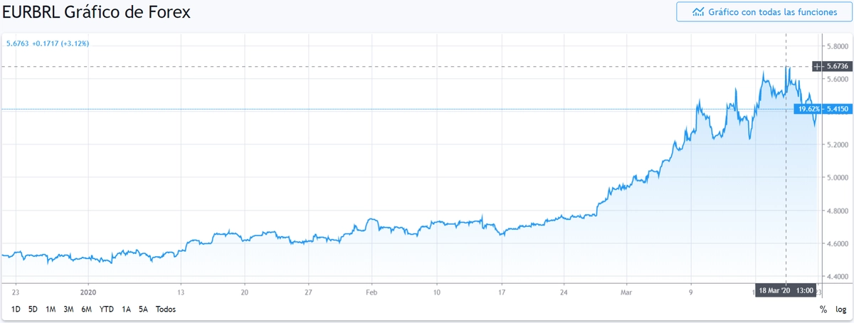854x323 pixels.
Task: Choose the 1M time range
Action: pyautogui.click(x=51, y=309)
